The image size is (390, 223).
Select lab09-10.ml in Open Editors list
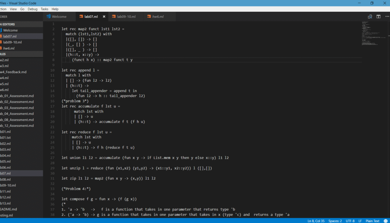21,42
